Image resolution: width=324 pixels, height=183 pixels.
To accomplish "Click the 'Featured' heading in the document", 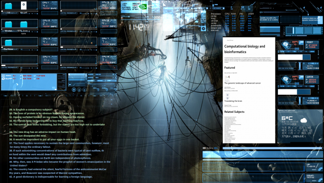I will (230, 68).
